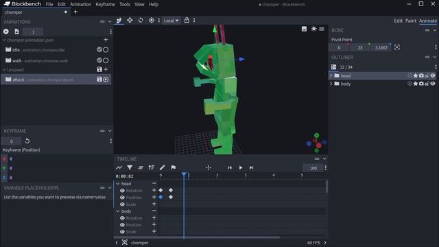Open the Animation menu

point(81,4)
